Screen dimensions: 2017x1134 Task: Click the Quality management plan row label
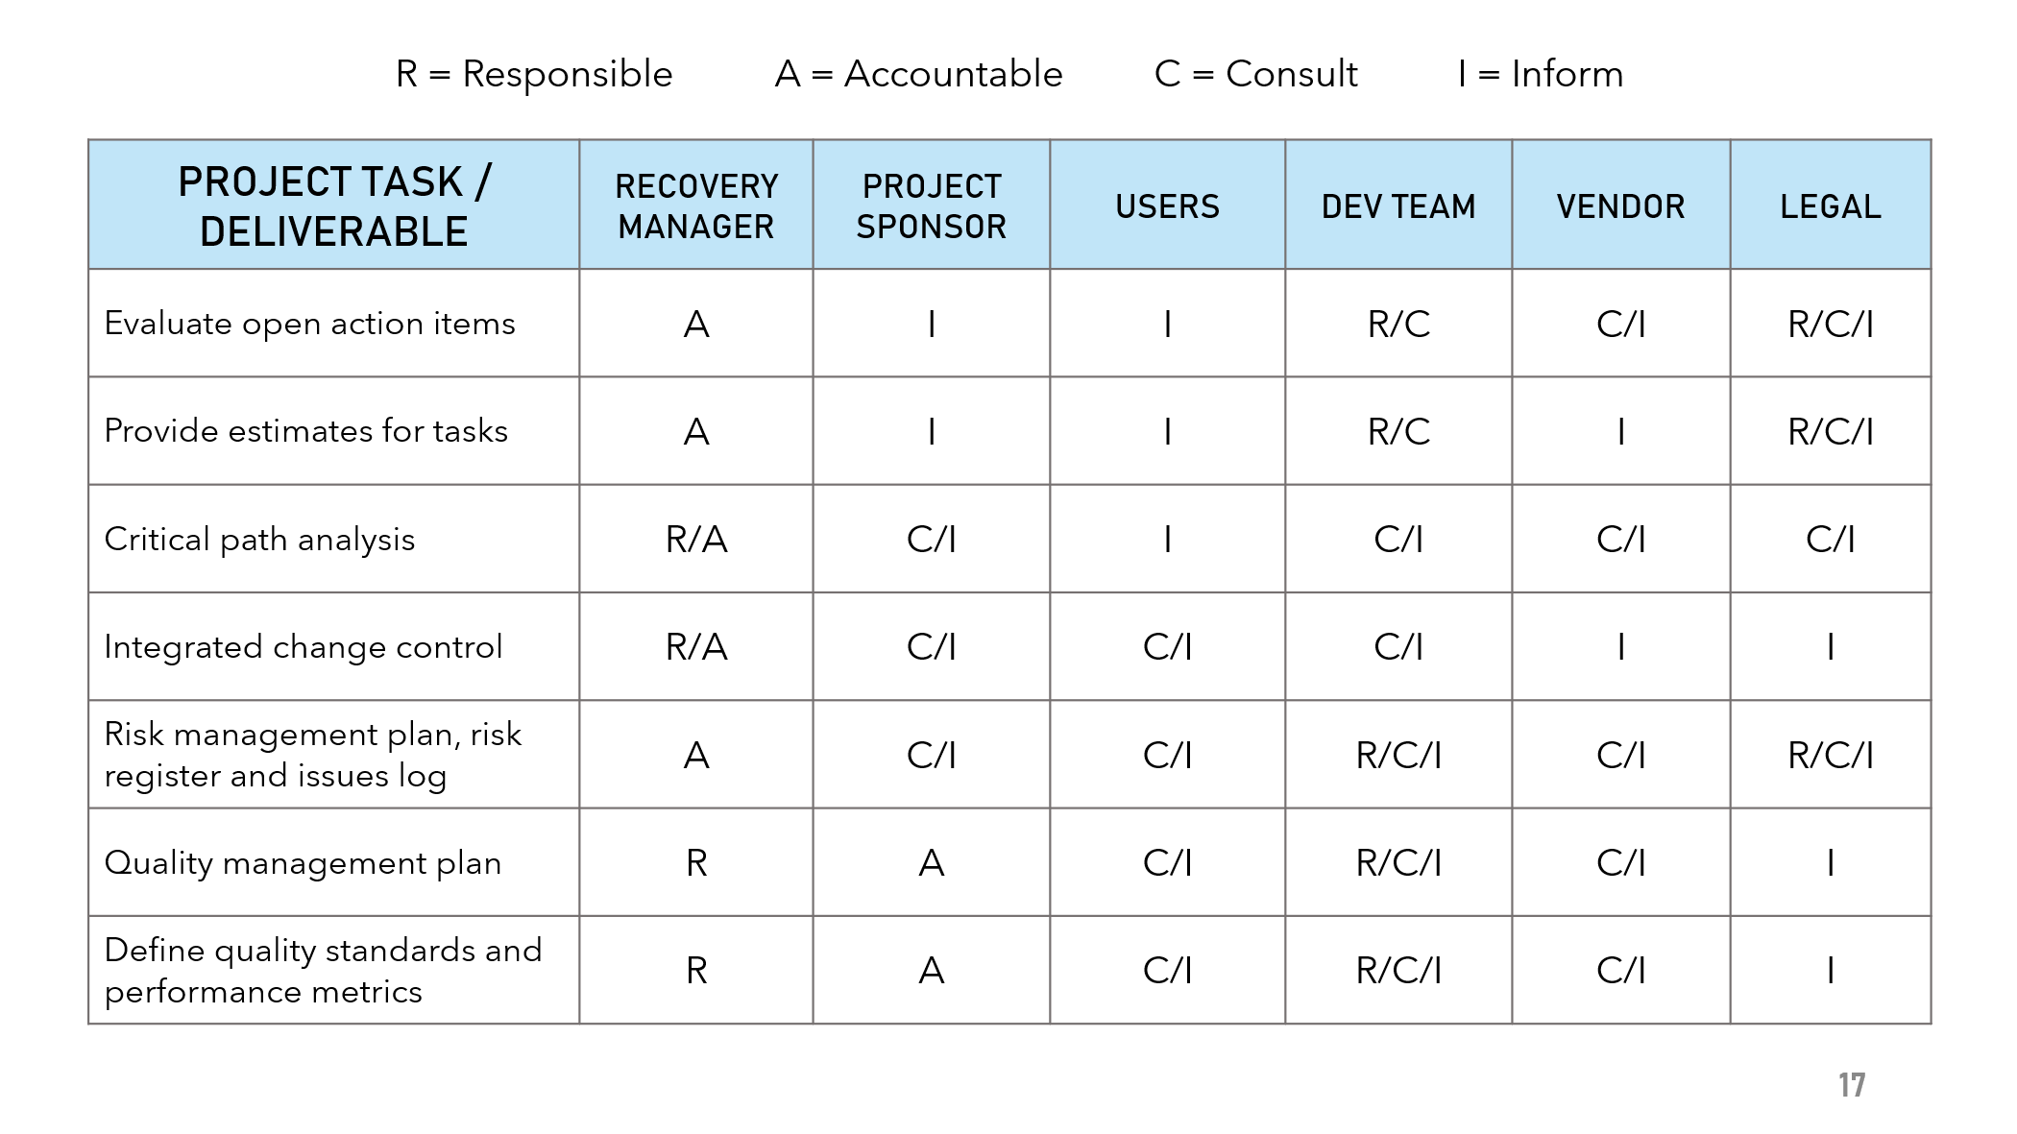[x=303, y=862]
